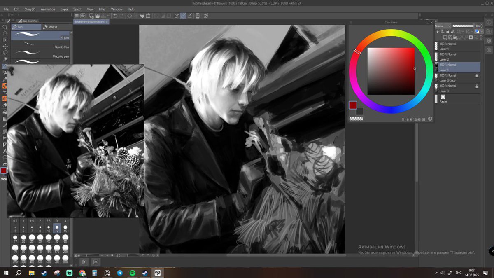Click the layer opacity slider
The image size is (494, 278).
pos(463,26)
